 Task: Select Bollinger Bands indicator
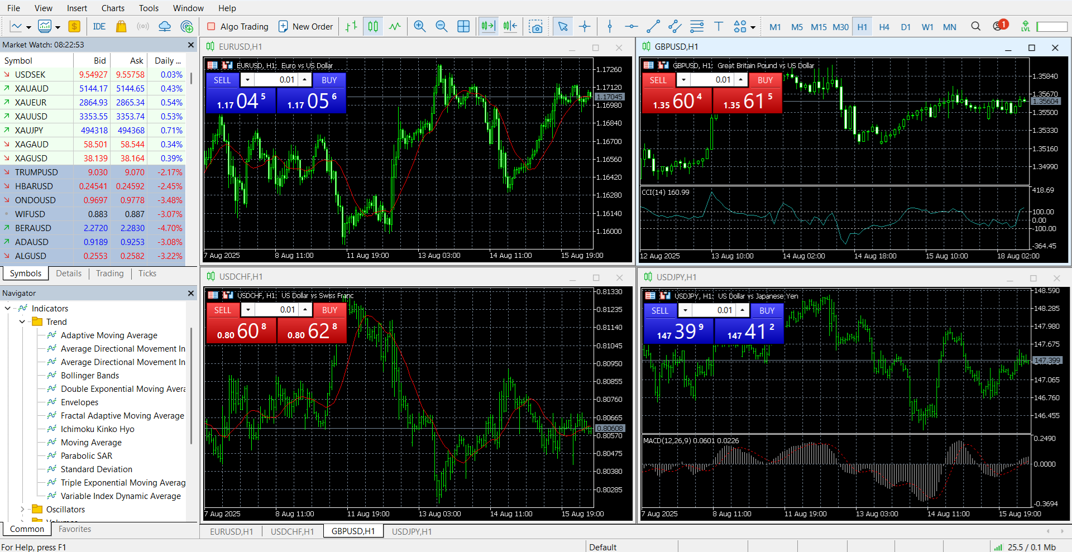[x=89, y=375]
